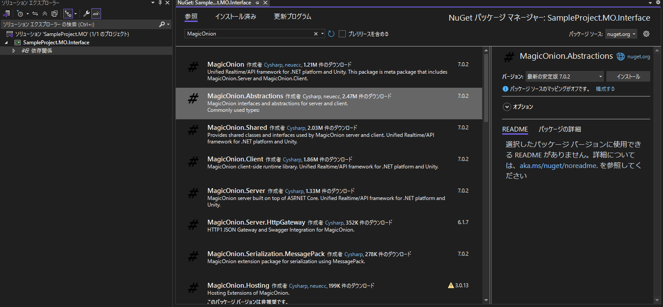Click 構成する configure link
This screenshot has width=663, height=307.
click(605, 89)
